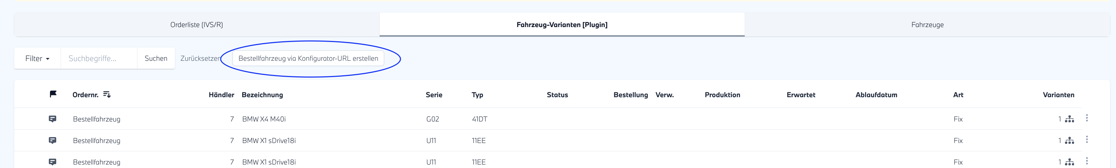Click the Bezeichnung column header
The height and width of the screenshot is (168, 1116).
tap(262, 95)
